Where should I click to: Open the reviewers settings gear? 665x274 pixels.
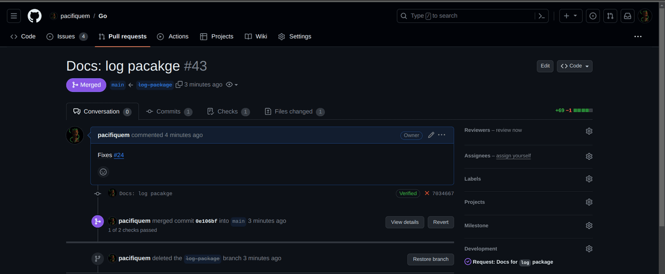tap(589, 131)
